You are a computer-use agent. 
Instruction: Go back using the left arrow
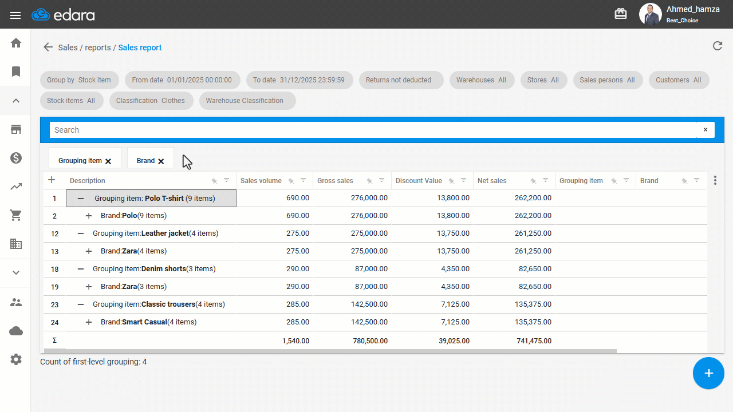[x=48, y=47]
